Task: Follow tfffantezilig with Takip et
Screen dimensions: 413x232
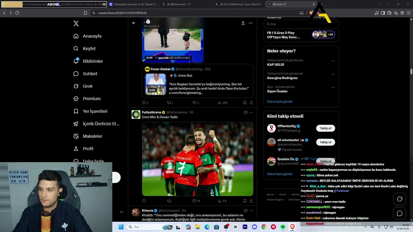Action: 326,128
